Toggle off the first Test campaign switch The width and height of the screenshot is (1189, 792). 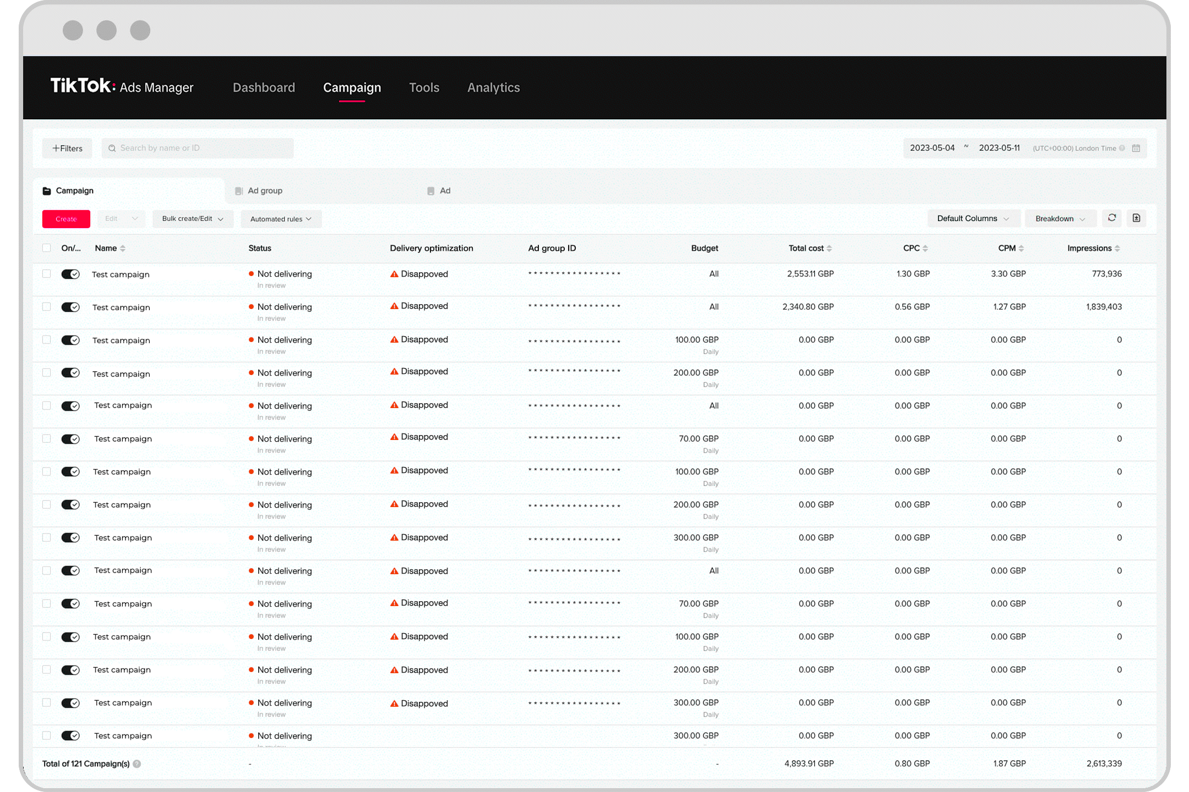click(x=70, y=274)
